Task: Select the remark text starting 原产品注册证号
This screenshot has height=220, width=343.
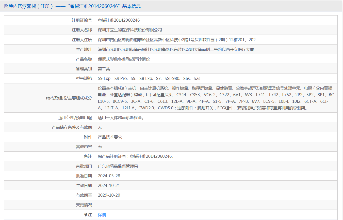Action: point(136,156)
